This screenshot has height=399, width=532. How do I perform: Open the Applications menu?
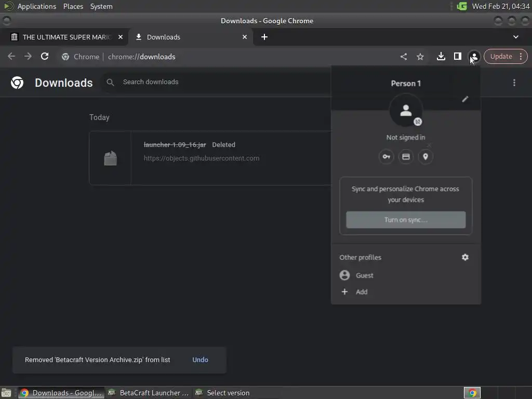click(x=37, y=6)
